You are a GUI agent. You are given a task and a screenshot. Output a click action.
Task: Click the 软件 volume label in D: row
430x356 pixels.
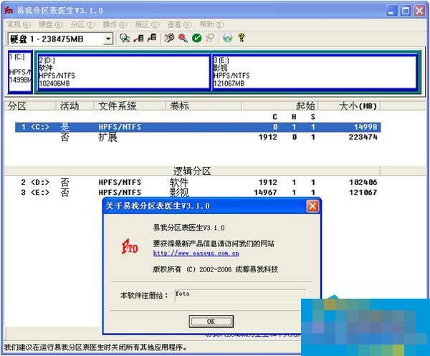point(179,182)
